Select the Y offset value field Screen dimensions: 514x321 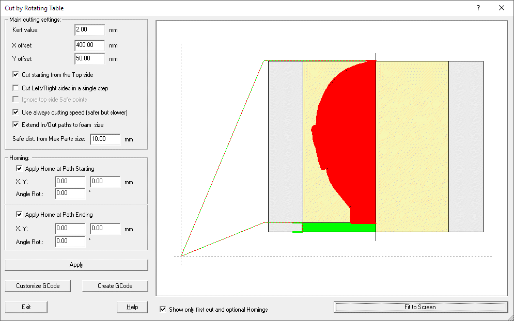point(89,58)
